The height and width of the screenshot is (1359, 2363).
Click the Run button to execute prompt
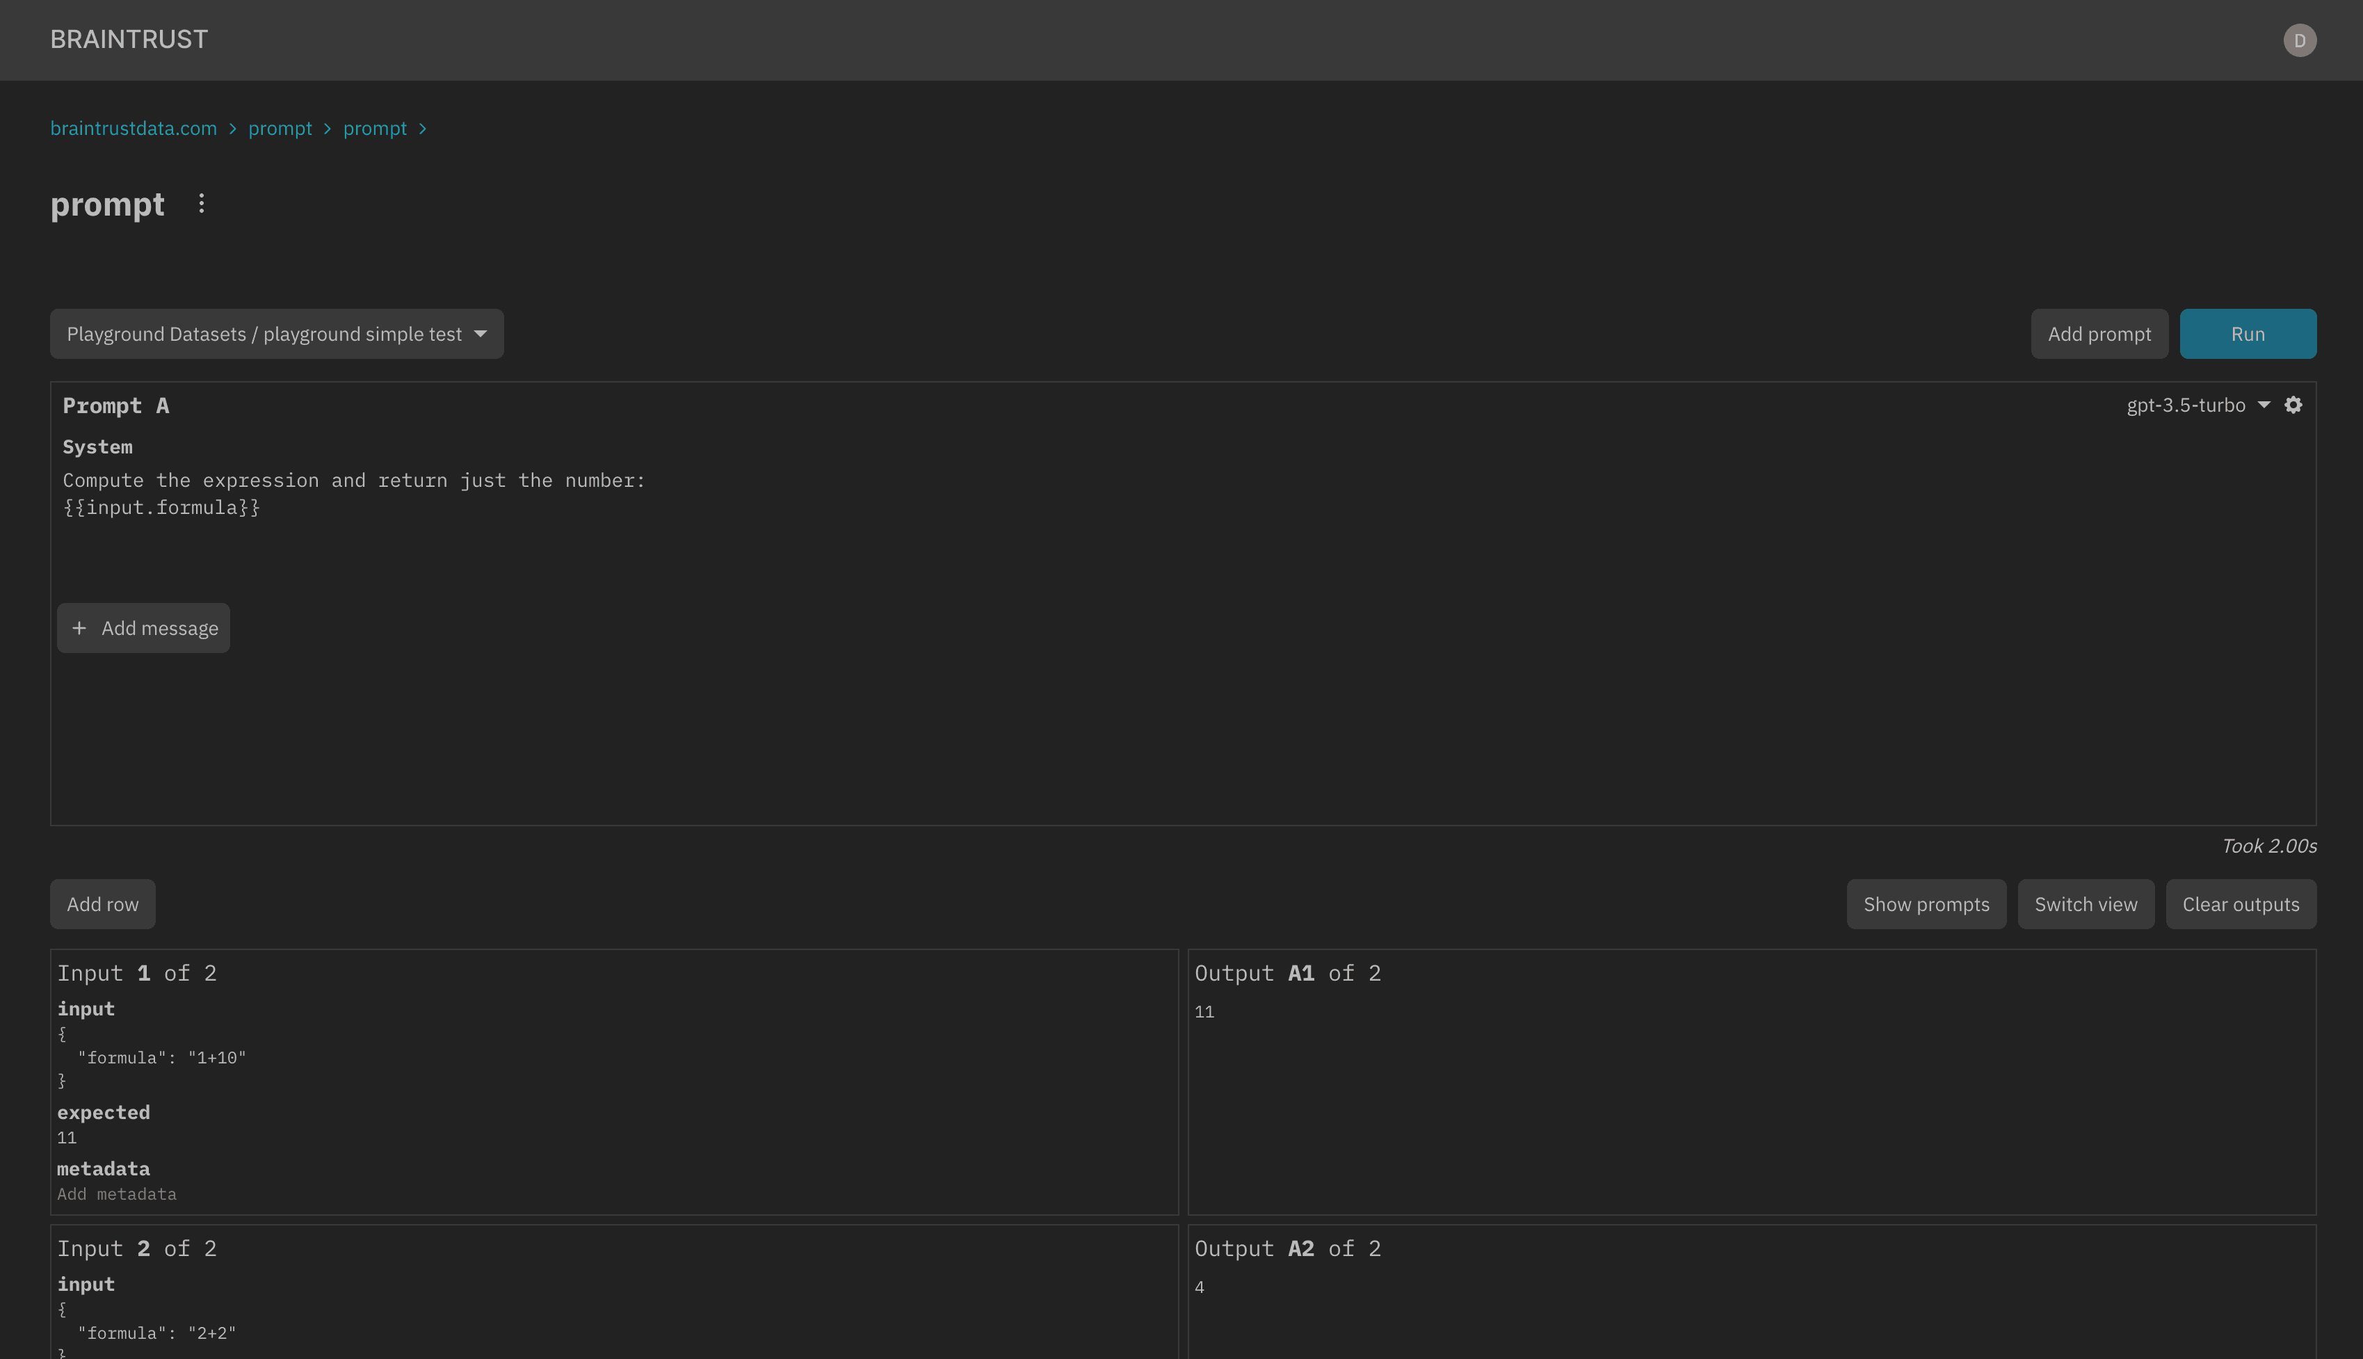[x=2248, y=333]
